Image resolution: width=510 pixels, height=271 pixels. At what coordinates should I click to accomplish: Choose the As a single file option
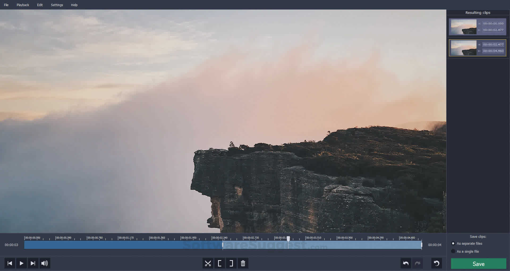(453, 251)
